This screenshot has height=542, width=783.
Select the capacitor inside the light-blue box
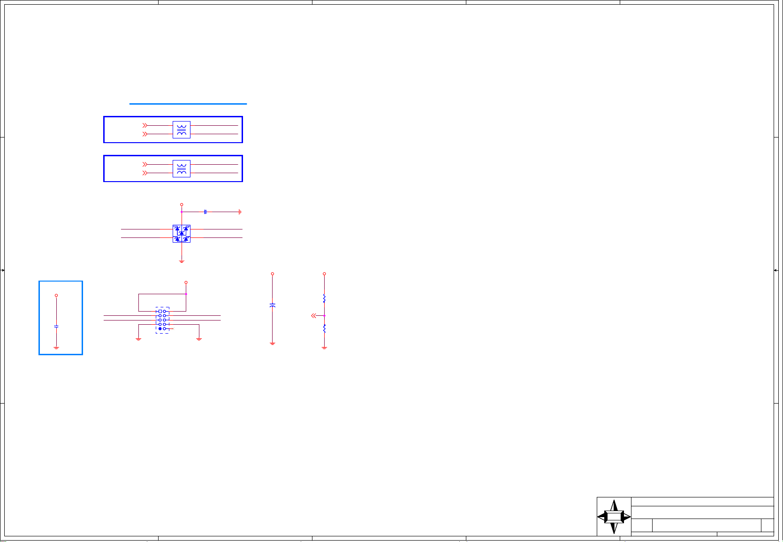(x=56, y=326)
